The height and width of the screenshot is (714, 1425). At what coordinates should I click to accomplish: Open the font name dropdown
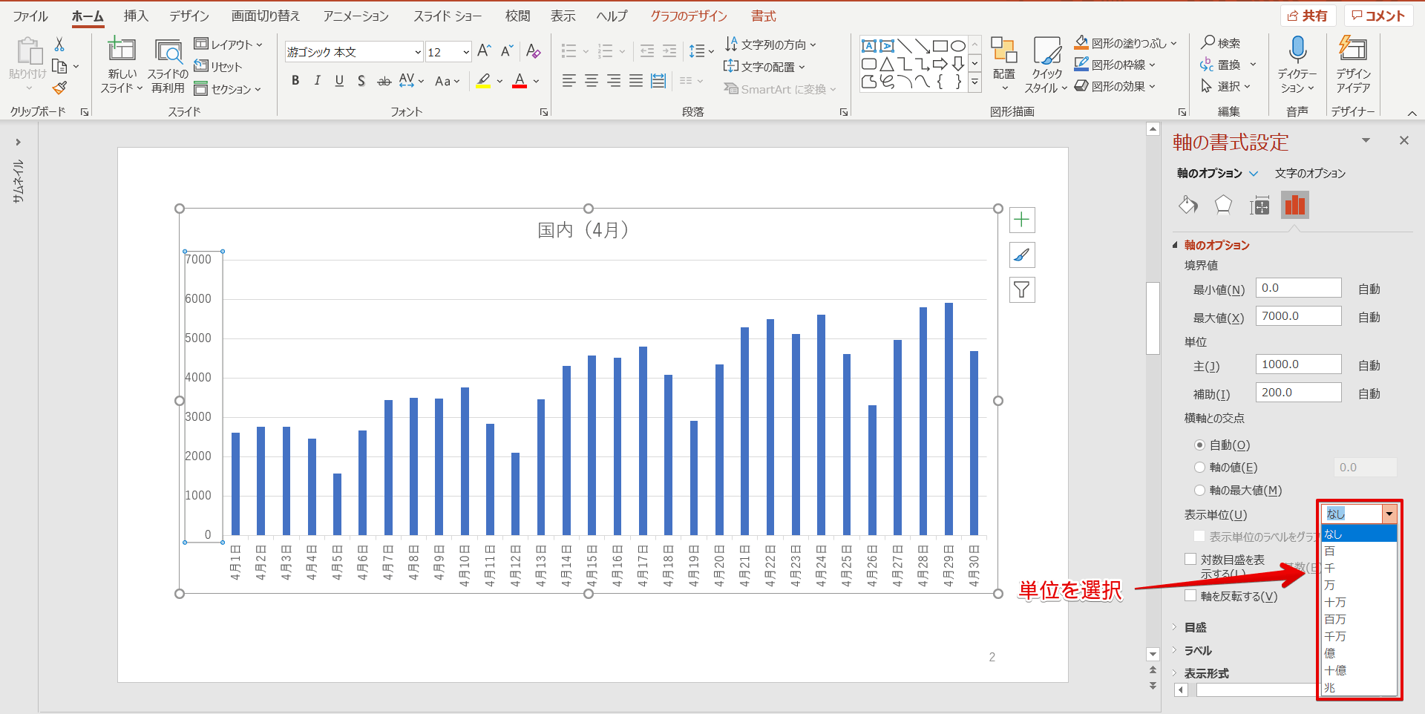(x=418, y=52)
